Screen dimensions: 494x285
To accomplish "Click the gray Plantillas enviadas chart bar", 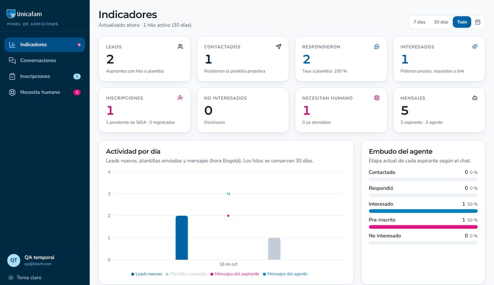I will pos(274,249).
